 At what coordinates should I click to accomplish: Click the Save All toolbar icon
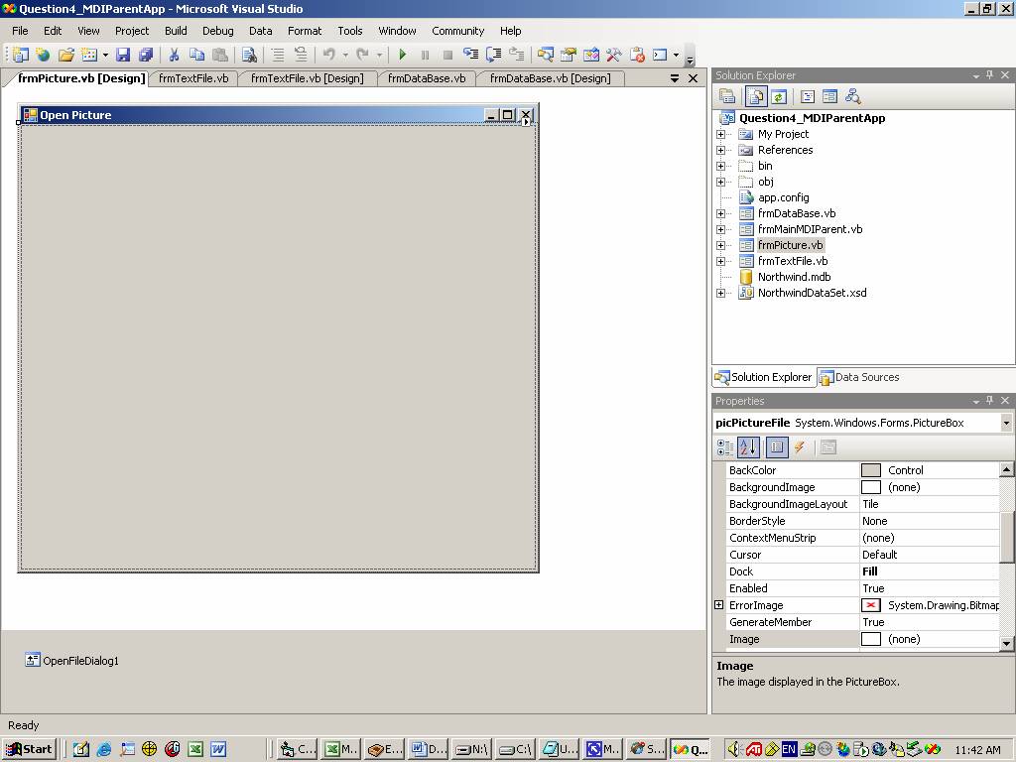click(146, 56)
